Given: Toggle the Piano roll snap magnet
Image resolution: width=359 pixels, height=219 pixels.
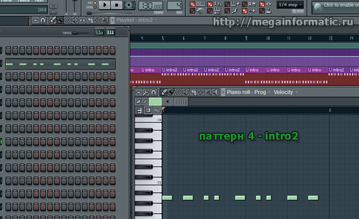Looking at the screenshot, I should [x=153, y=92].
